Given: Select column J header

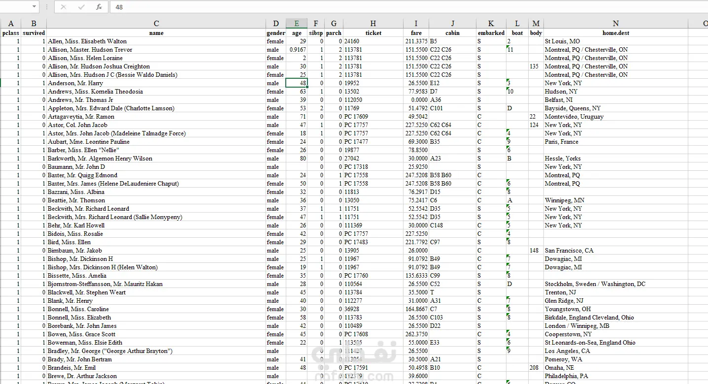Looking at the screenshot, I should (x=452, y=23).
